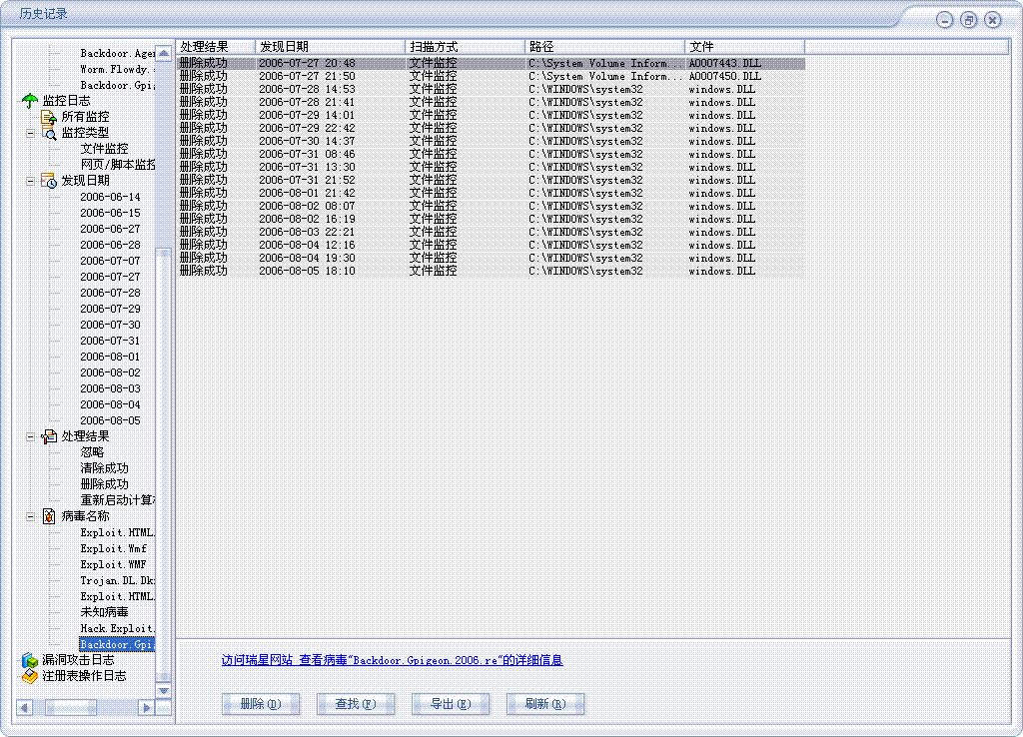The image size is (1023, 737).
Task: Click the 漏洞攻击日志 icon
Action: 29,660
